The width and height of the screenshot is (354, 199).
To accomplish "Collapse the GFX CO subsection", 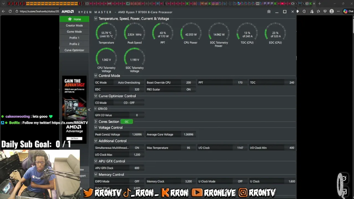I will click(95, 109).
